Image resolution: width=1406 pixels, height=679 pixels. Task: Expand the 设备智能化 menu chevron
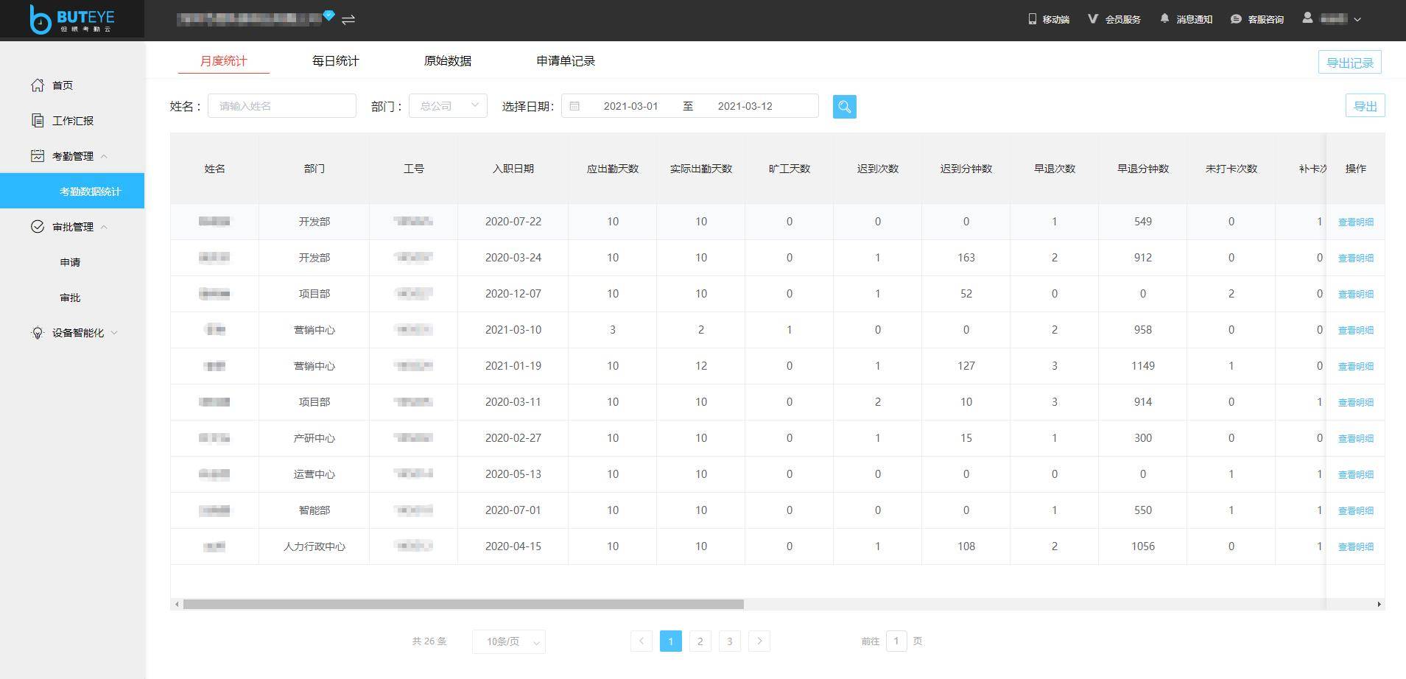click(114, 333)
